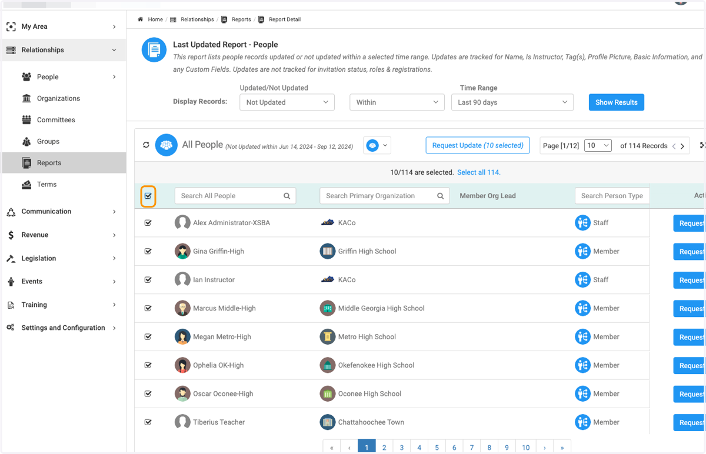Click the Organizations building icon in sidebar
This screenshot has height=454, width=706.
tap(26, 98)
